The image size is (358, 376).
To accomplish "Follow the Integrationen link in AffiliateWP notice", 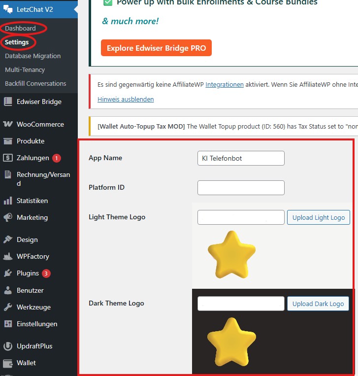I will pyautogui.click(x=225, y=84).
